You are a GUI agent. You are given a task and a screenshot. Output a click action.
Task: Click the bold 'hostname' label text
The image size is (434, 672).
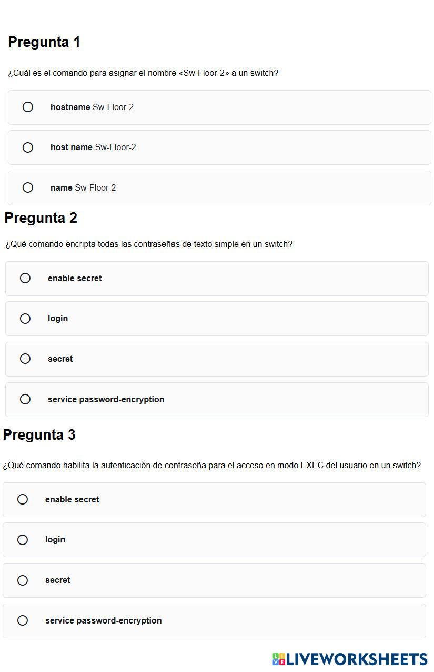click(70, 107)
